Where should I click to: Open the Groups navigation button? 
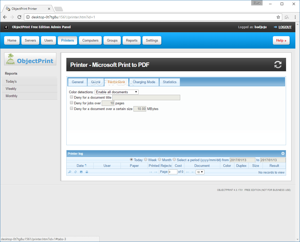click(112, 40)
